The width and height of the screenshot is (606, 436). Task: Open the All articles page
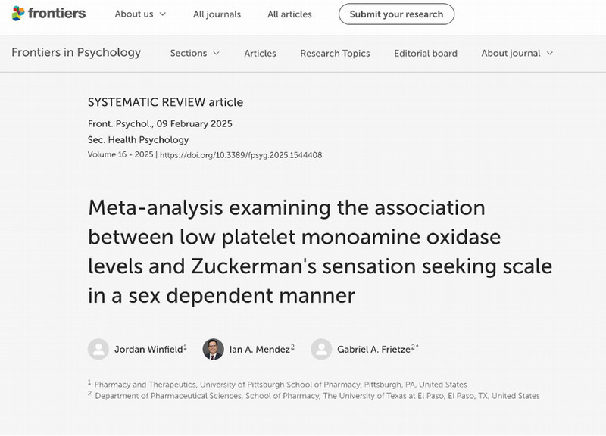click(291, 14)
